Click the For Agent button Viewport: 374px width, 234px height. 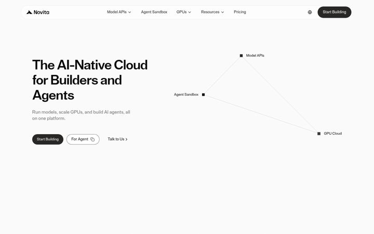[83, 139]
